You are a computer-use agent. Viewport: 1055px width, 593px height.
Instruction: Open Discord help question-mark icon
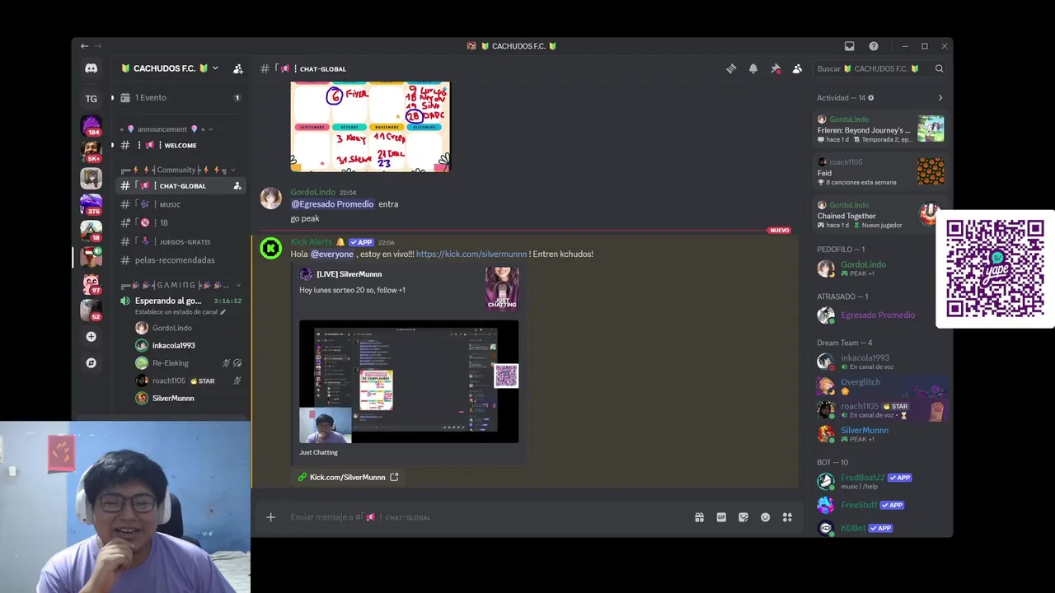click(873, 46)
